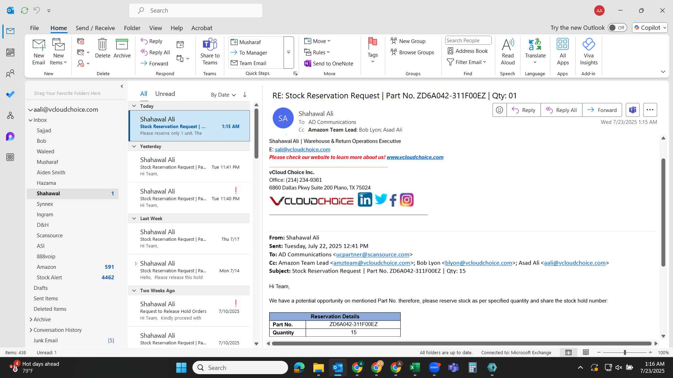This screenshot has width=673, height=378.
Task: Expand the Quick Steps gallery arrow
Action: point(288,52)
